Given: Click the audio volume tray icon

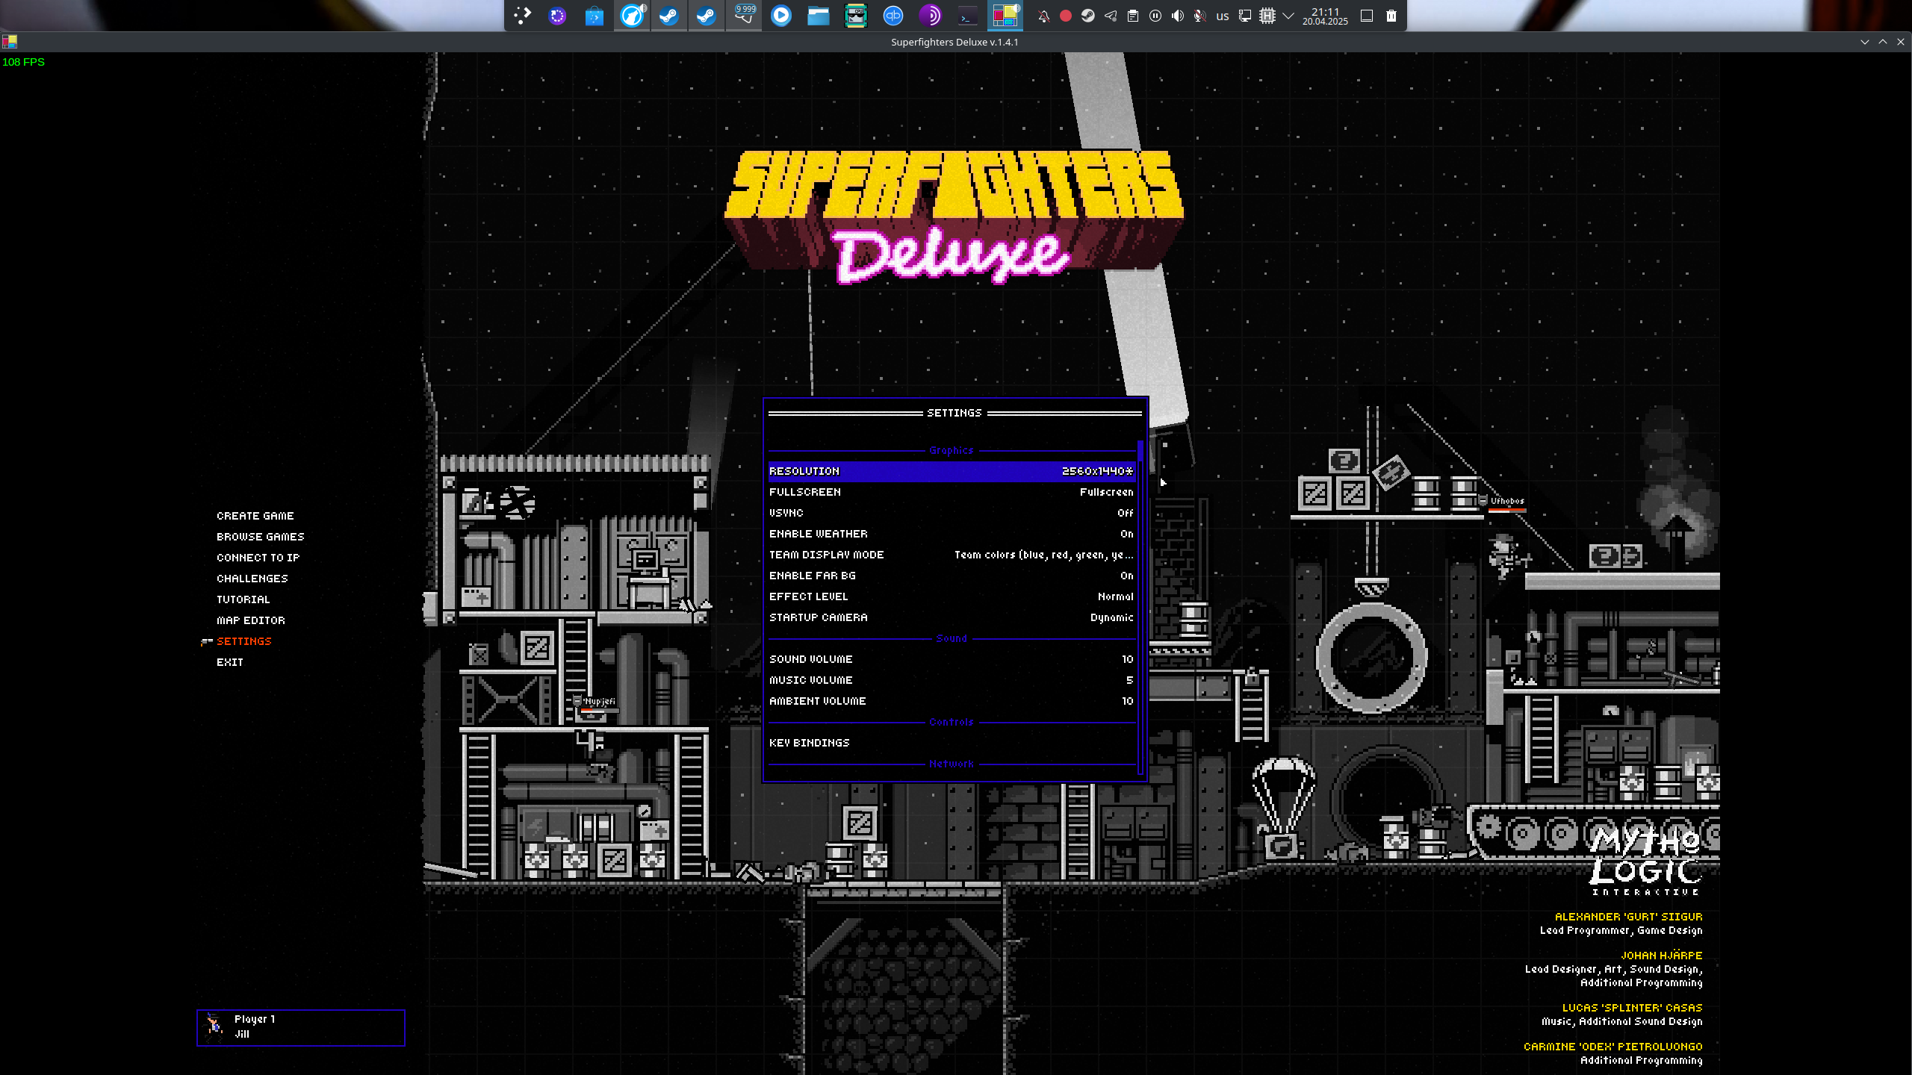Looking at the screenshot, I should tap(1178, 16).
